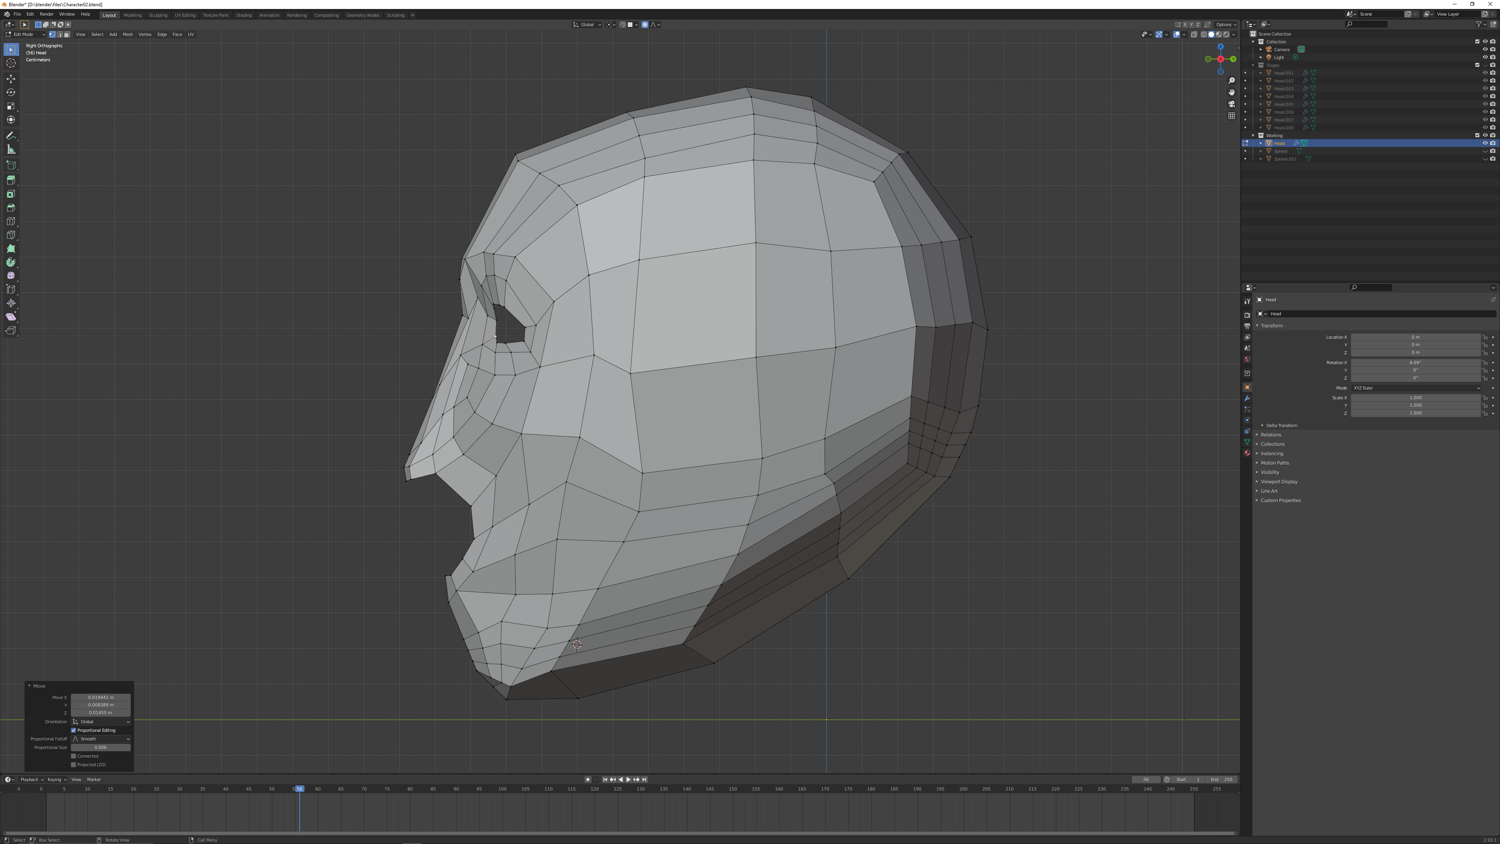This screenshot has height=844, width=1500.
Task: Open the File menu
Action: 18,14
